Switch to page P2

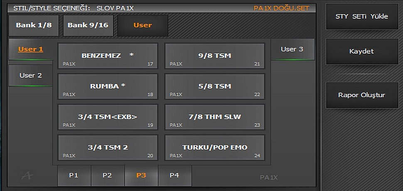point(108,175)
